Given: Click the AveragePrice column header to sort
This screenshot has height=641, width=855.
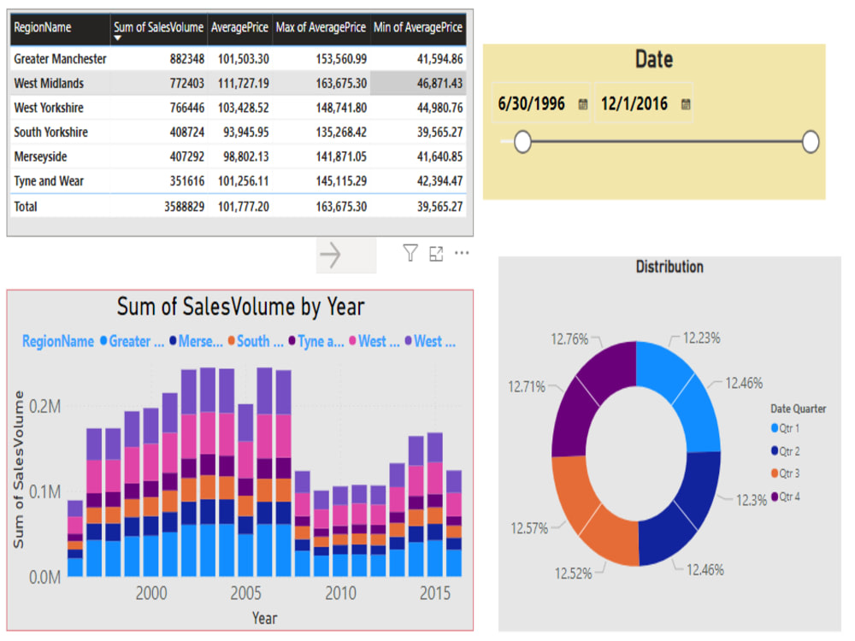Looking at the screenshot, I should 239,28.
